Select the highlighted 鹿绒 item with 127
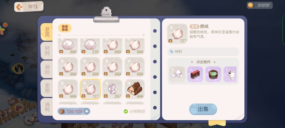 [x=90, y=89]
